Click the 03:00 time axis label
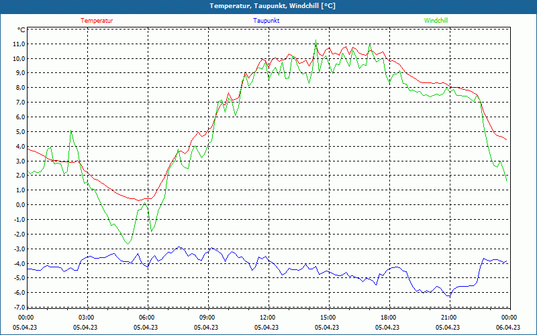This screenshot has height=335, width=537. point(87,318)
